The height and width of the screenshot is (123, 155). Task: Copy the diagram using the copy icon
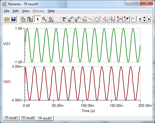pos(23,19)
